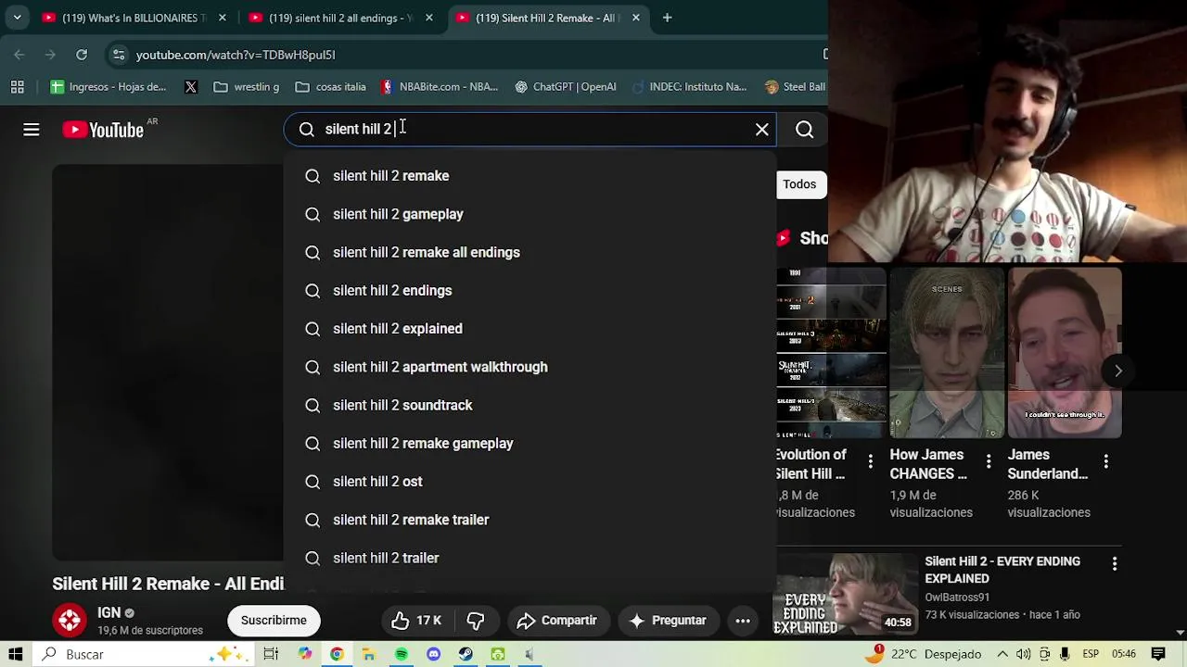Subscribe with Suscribirme button
This screenshot has height=667, width=1187.
(274, 621)
